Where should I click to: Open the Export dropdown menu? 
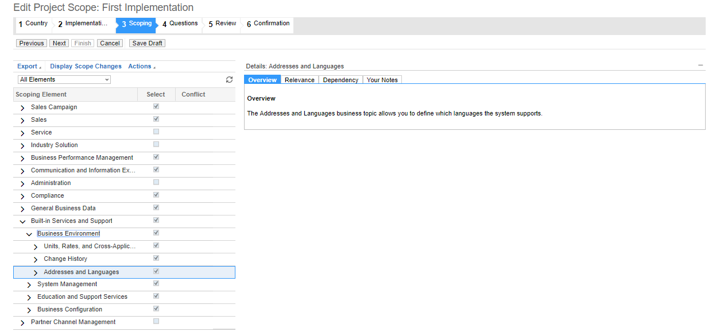coord(29,67)
